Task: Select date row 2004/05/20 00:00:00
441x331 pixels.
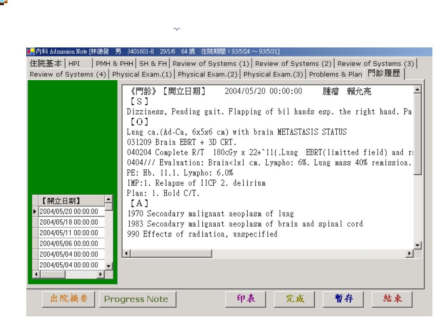Action: [x=71, y=211]
